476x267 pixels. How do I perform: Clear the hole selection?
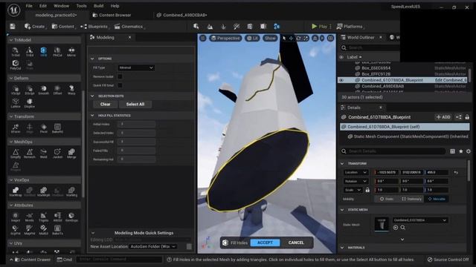(105, 104)
